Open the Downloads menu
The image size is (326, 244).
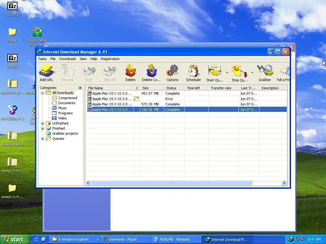click(67, 59)
